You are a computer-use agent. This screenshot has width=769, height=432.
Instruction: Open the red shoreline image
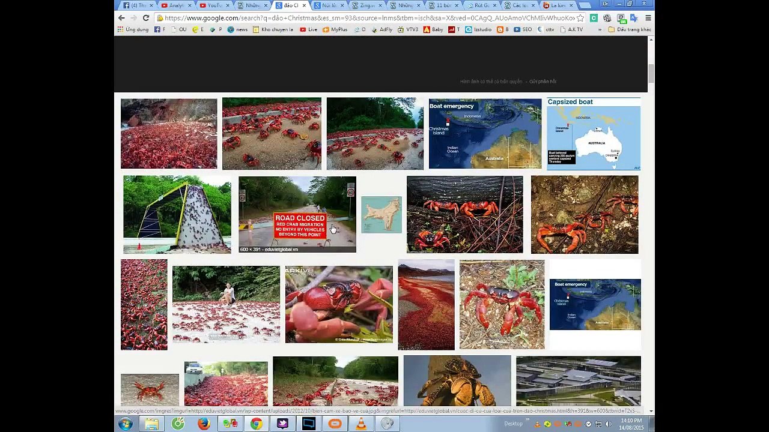pos(426,304)
